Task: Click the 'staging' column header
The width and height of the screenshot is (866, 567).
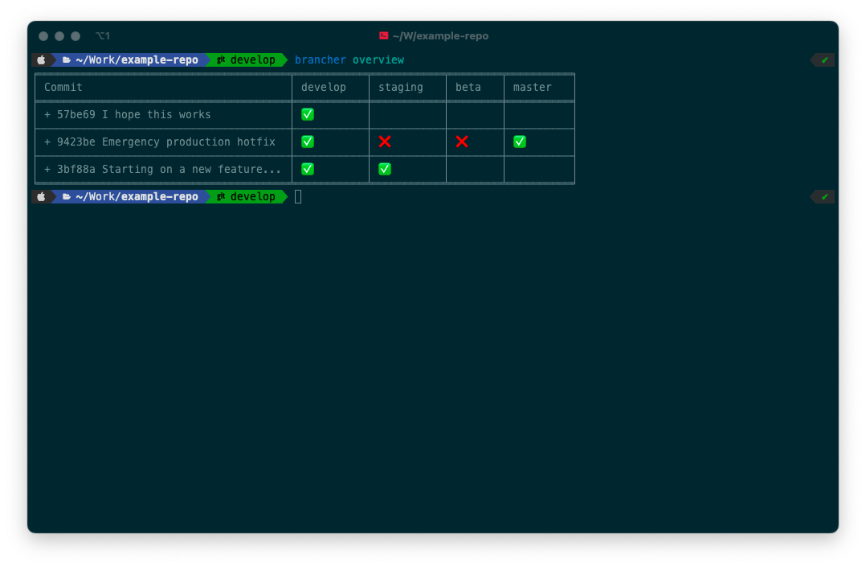Action: pyautogui.click(x=401, y=87)
